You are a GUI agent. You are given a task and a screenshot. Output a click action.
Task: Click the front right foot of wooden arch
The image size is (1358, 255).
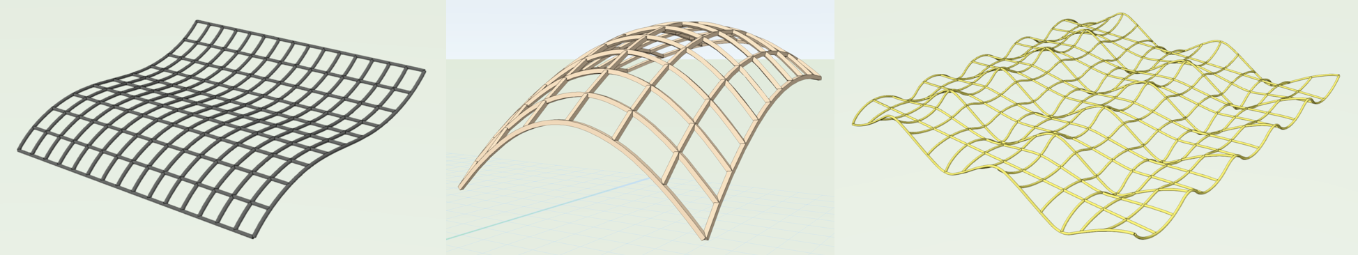click(705, 237)
